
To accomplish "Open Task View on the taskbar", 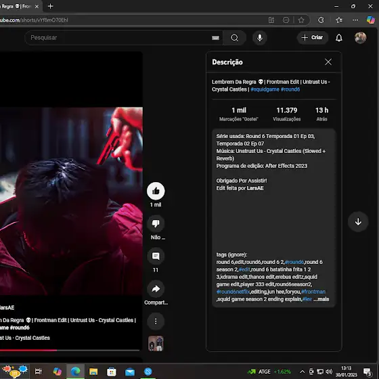I will [39, 372].
